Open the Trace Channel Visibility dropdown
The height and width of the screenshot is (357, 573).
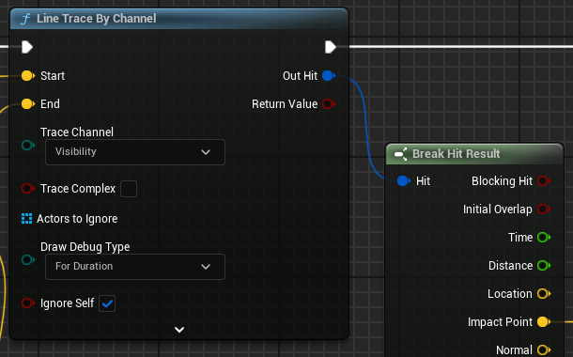click(135, 152)
